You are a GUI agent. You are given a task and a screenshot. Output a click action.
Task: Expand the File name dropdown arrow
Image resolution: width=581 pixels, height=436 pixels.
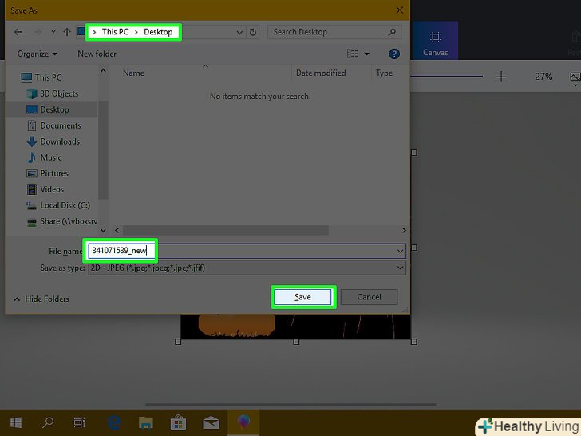[x=400, y=251]
